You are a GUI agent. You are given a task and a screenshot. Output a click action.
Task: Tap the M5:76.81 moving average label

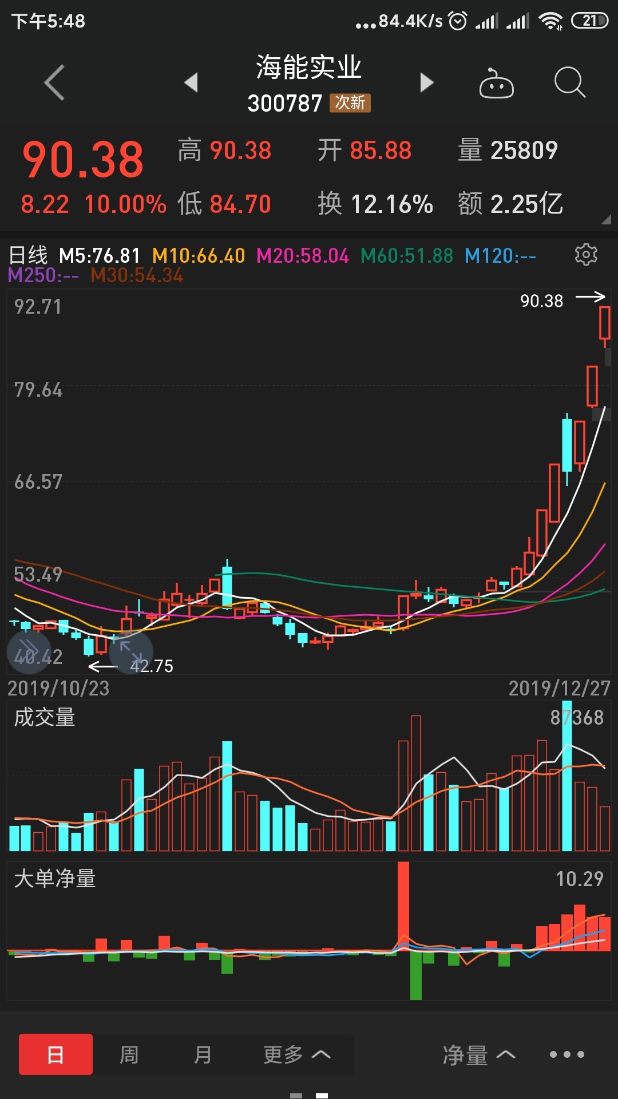100,256
